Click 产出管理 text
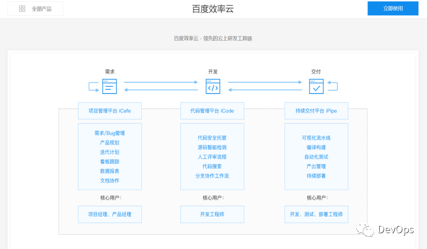Image resolution: width=427 pixels, height=249 pixels. click(316, 167)
